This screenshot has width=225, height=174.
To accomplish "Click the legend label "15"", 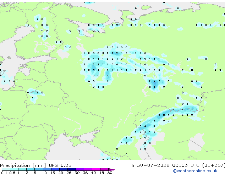I will point(53,173).
